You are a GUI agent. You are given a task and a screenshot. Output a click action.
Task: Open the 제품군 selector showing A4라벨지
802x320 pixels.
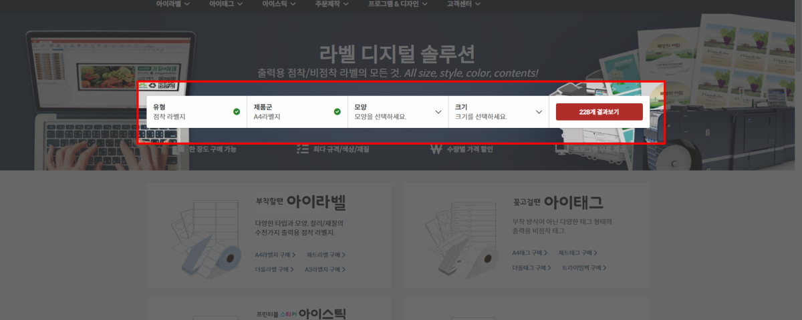[297, 111]
